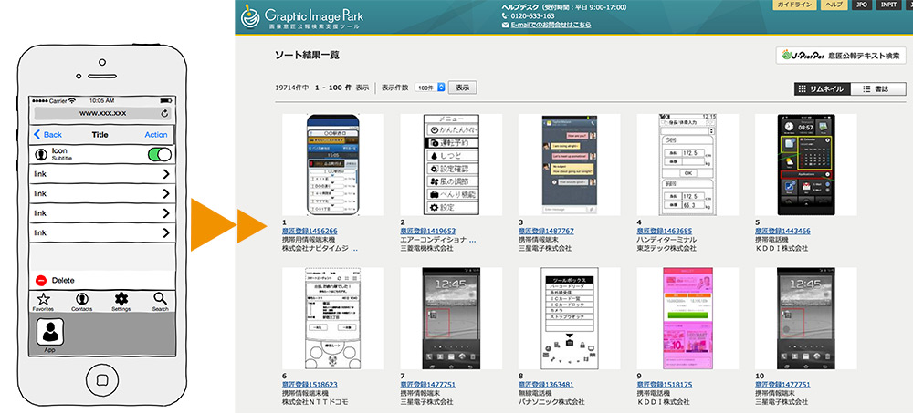
Task: Open link 意匠登録1487767
Action: [546, 231]
